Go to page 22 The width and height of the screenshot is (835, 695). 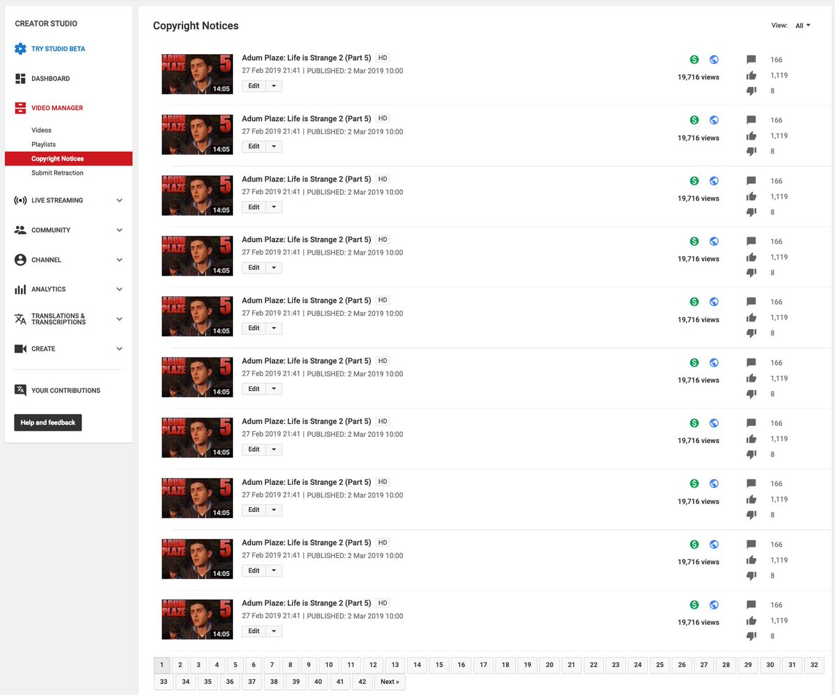[x=594, y=664]
